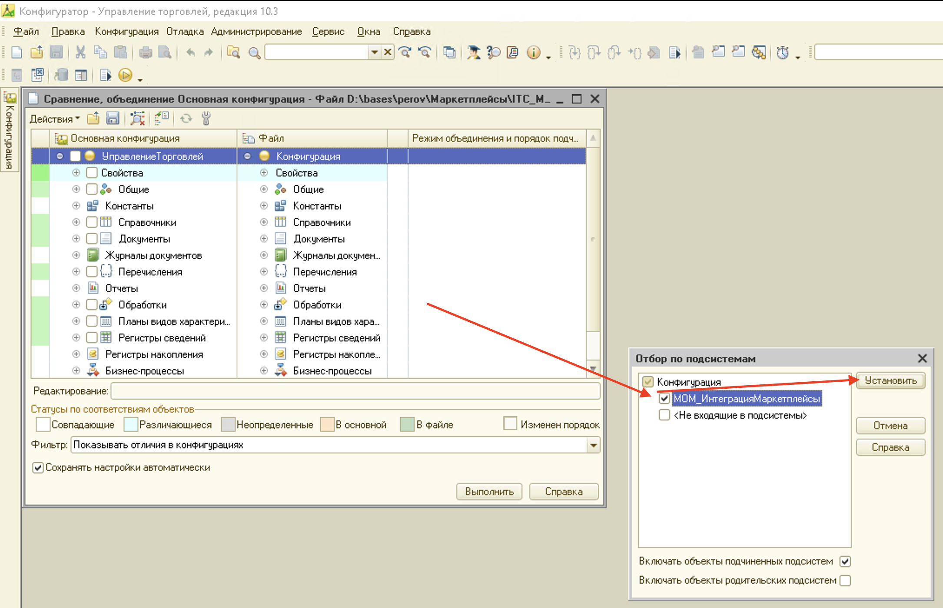This screenshot has width=943, height=608.
Task: Click the Cut scissors icon
Action: coord(80,53)
